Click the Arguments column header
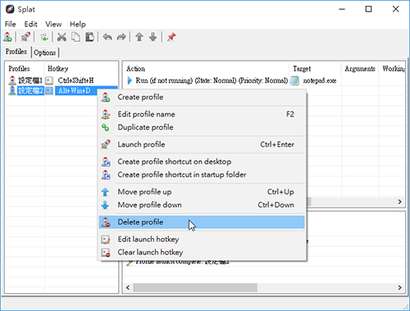 [360, 69]
